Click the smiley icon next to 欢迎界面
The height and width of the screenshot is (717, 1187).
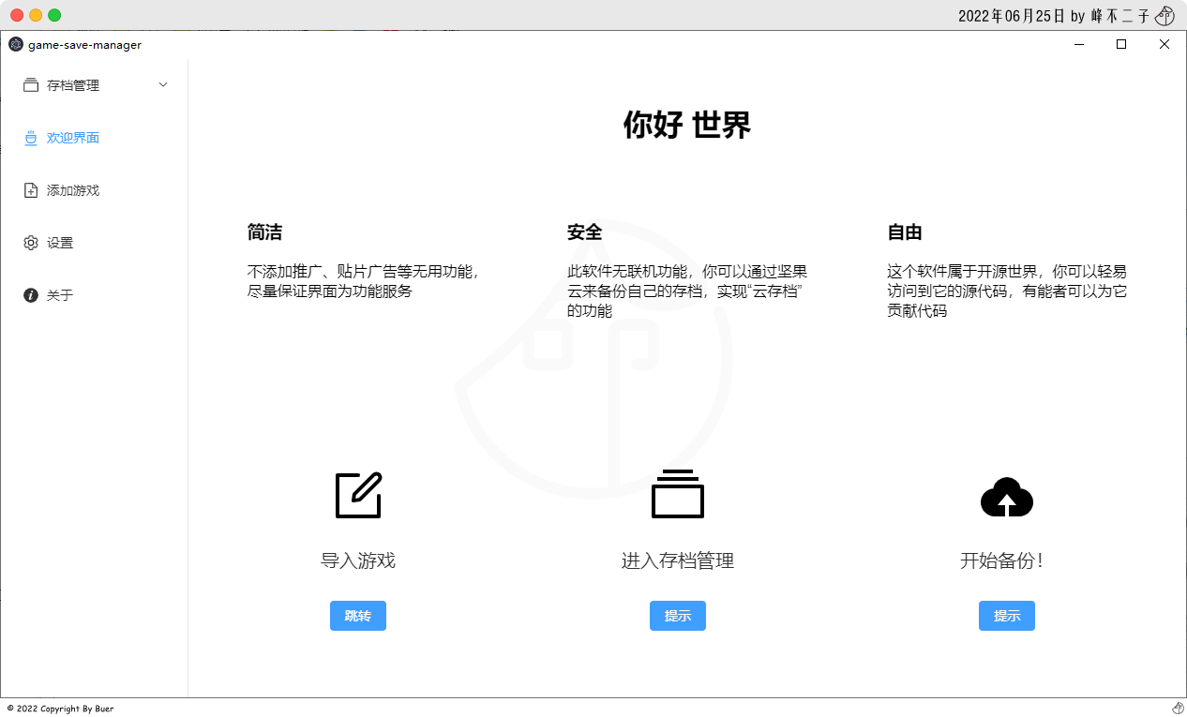pyautogui.click(x=30, y=137)
